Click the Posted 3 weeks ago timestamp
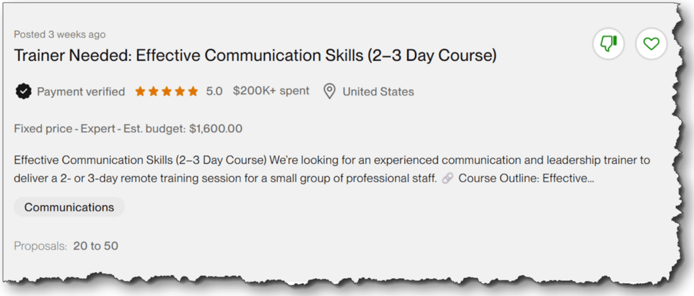This screenshot has width=694, height=296. [60, 34]
